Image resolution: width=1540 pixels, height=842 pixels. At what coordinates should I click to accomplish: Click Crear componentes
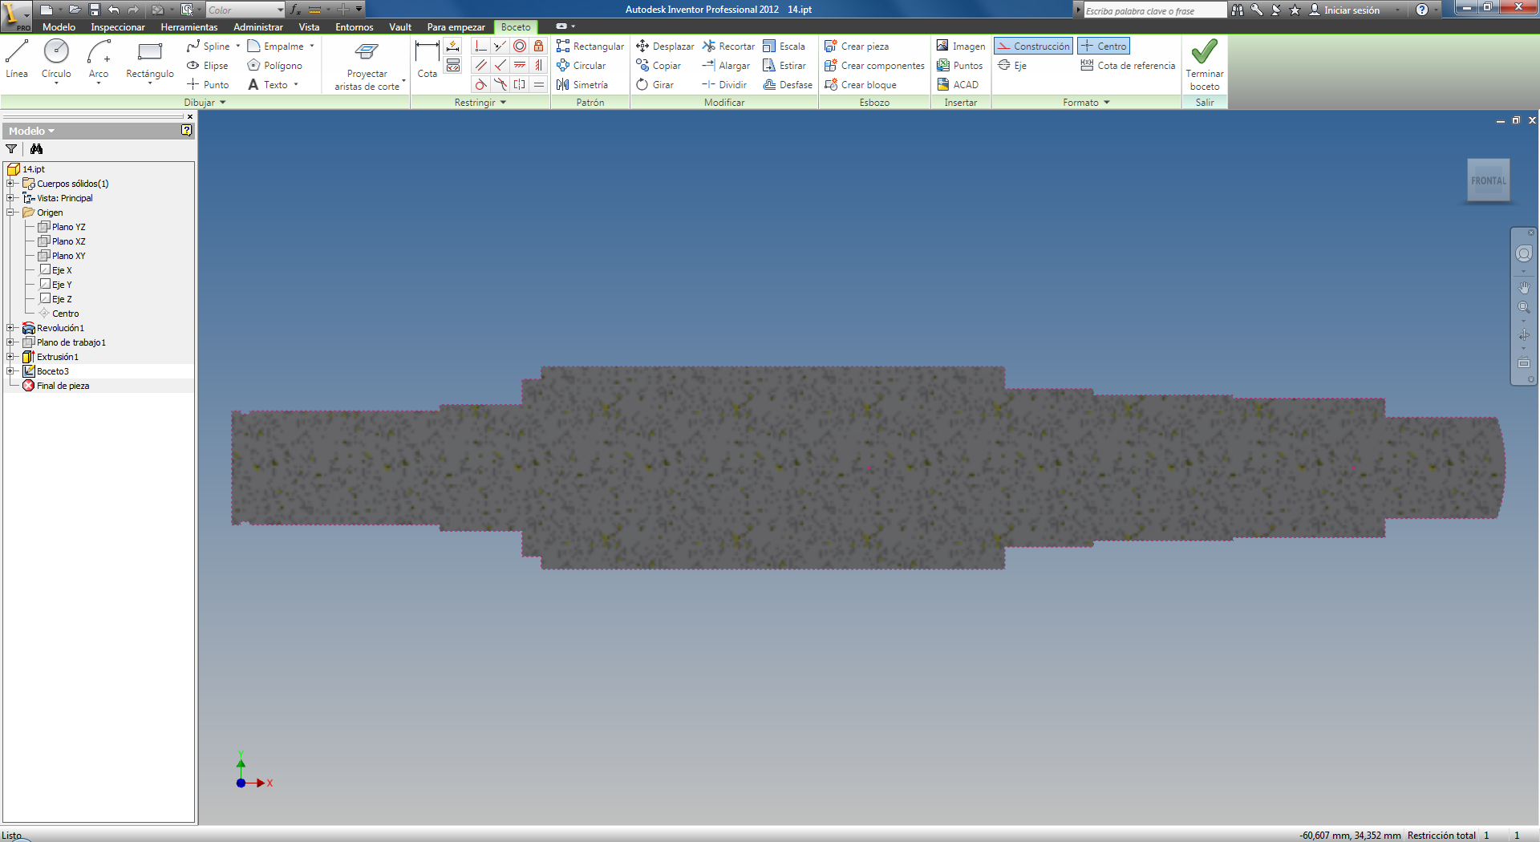point(874,66)
